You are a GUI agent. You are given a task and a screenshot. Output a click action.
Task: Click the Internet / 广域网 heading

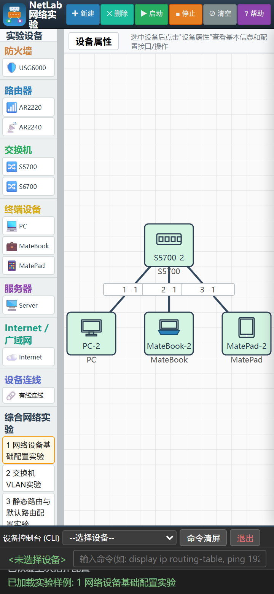click(x=27, y=334)
